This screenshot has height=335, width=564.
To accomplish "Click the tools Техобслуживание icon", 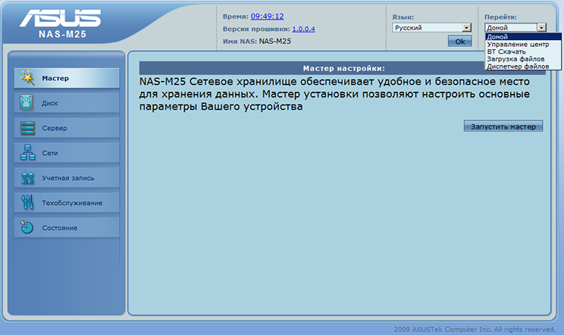I will 27,203.
